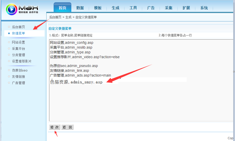Switch to the 数据 tab

(80, 8)
